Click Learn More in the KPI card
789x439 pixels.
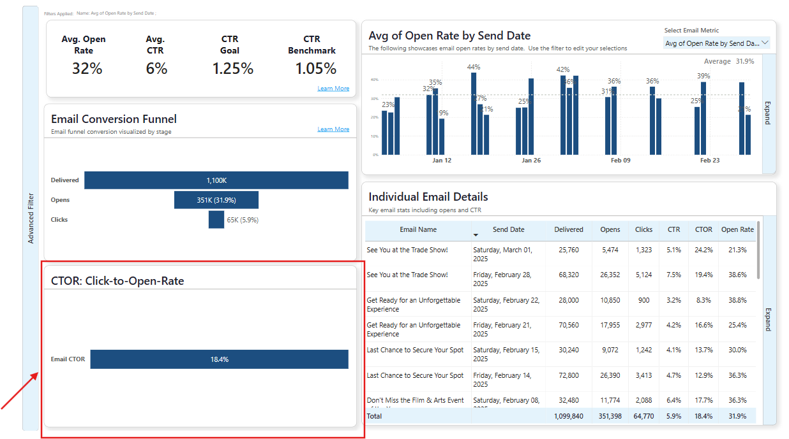(333, 89)
